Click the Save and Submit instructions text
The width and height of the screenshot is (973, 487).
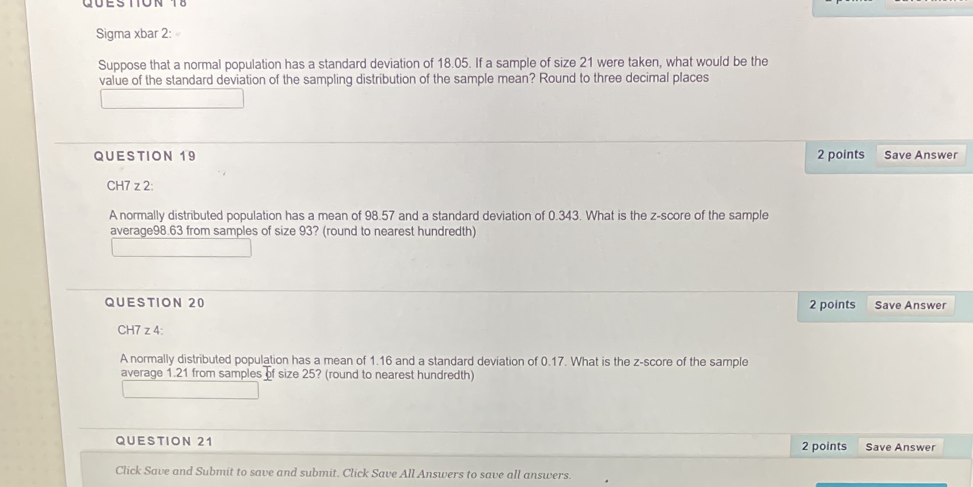(343, 472)
